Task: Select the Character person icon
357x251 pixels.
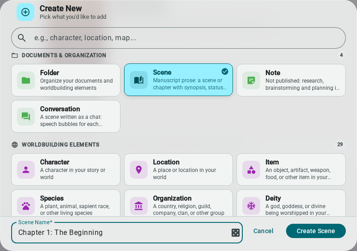Action: pyautogui.click(x=26, y=170)
